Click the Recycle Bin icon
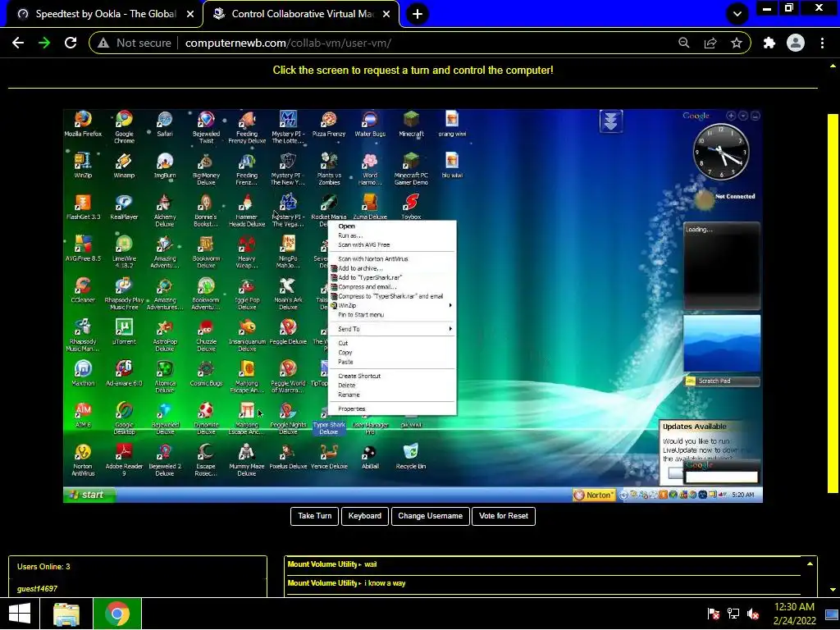The width and height of the screenshot is (840, 630). 411,456
